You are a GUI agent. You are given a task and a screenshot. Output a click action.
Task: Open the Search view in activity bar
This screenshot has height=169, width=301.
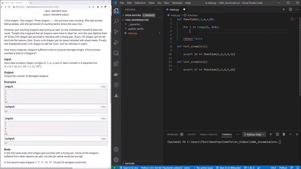coord(116,21)
